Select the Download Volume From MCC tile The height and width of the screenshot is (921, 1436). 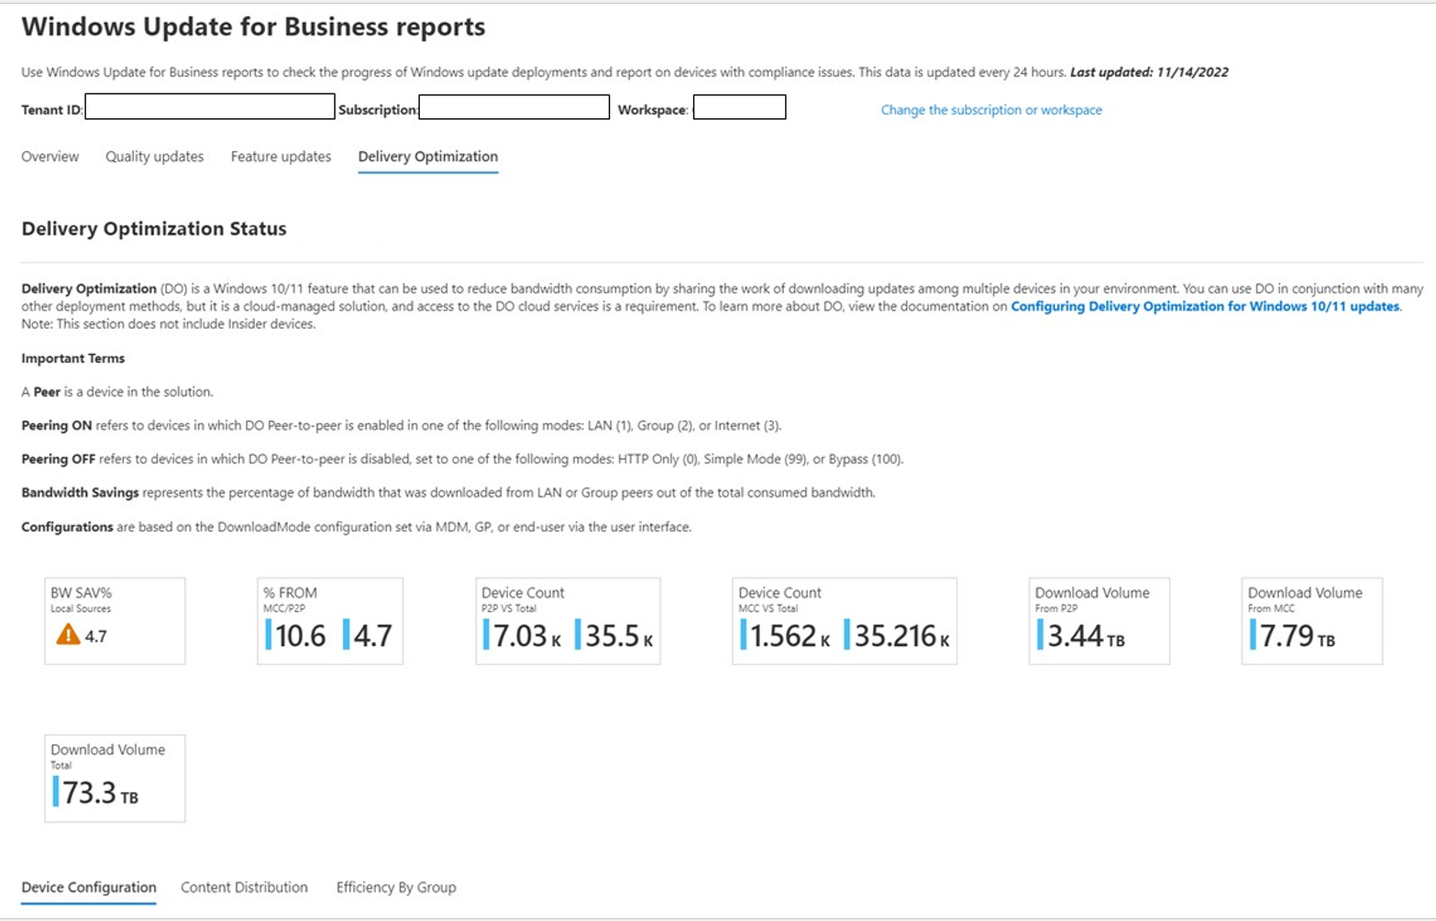[1311, 620]
